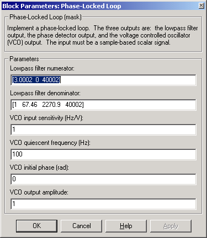Click the 'VCO input sensitivity (Hz/V):' label
Viewport: 207px width, 238px height.
(46, 118)
